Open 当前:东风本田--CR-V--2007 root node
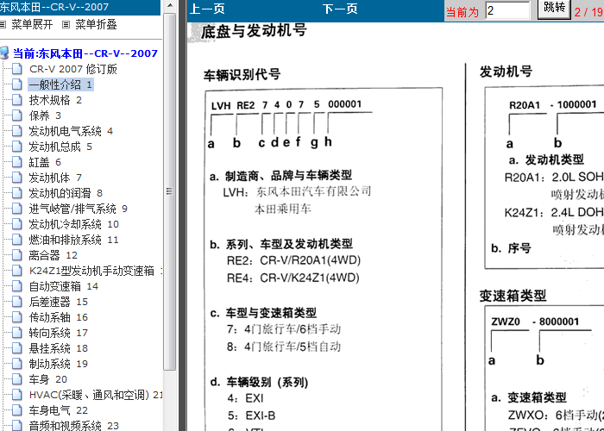Viewport: 604px width, 431px height. click(85, 53)
